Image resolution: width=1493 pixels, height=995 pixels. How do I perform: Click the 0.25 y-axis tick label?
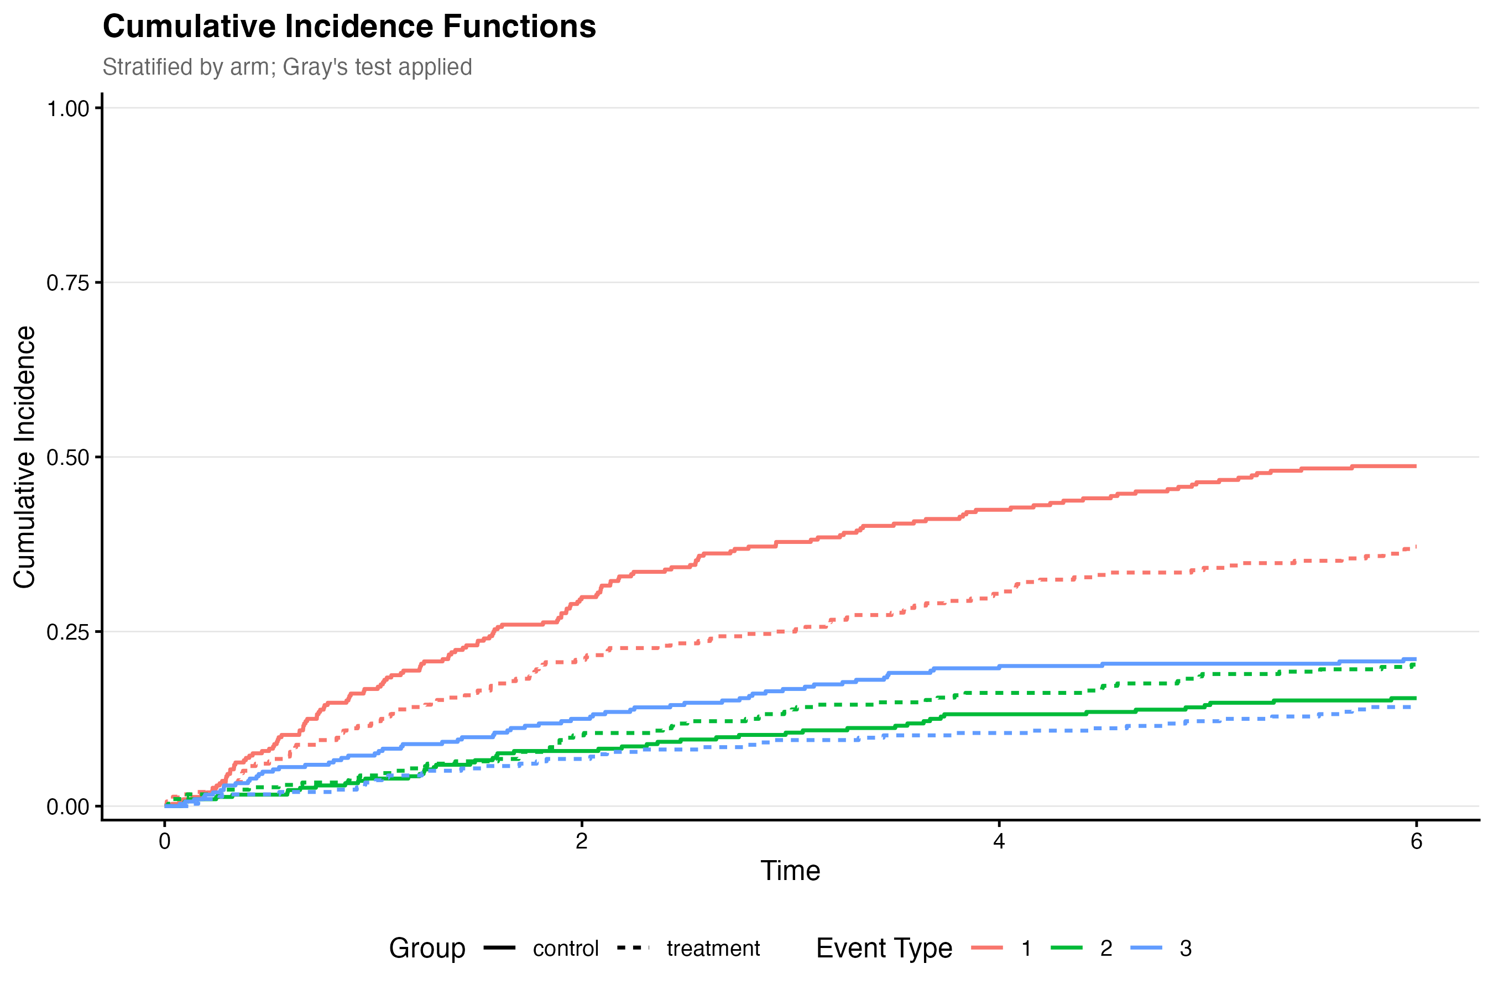67,632
